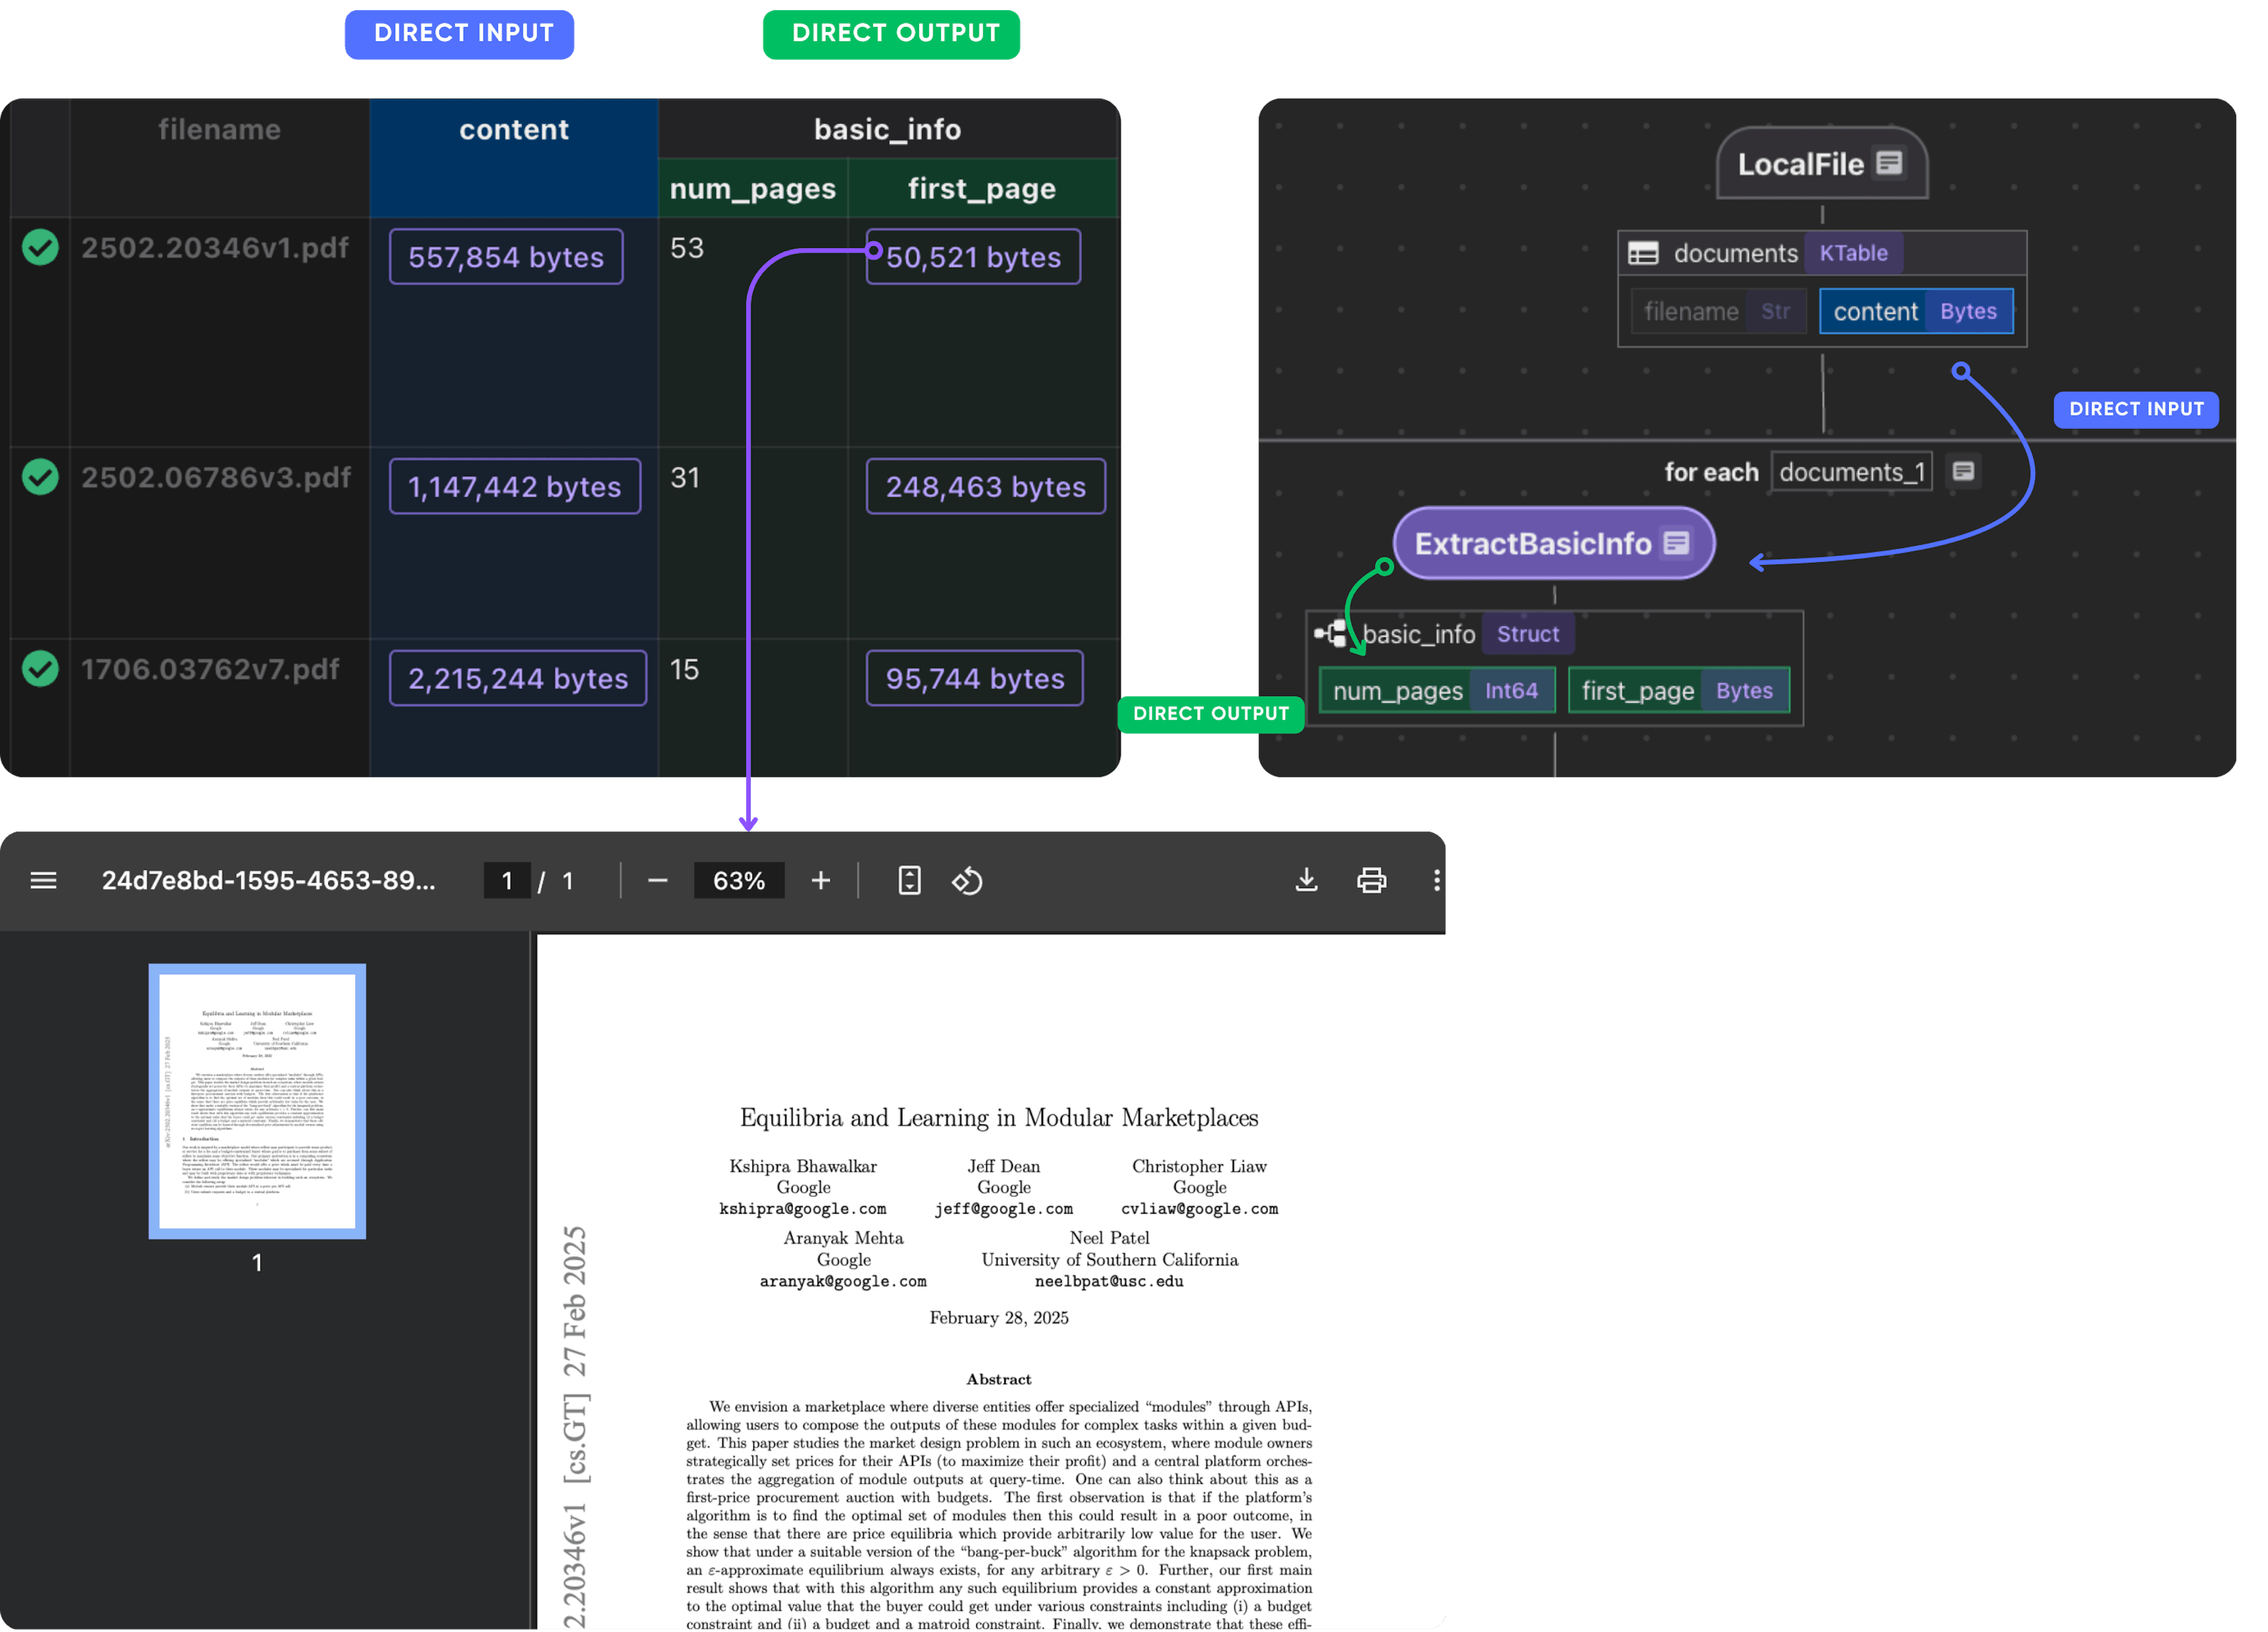
Task: Toggle the check for 2502.20346v1.pdf
Action: tap(41, 247)
